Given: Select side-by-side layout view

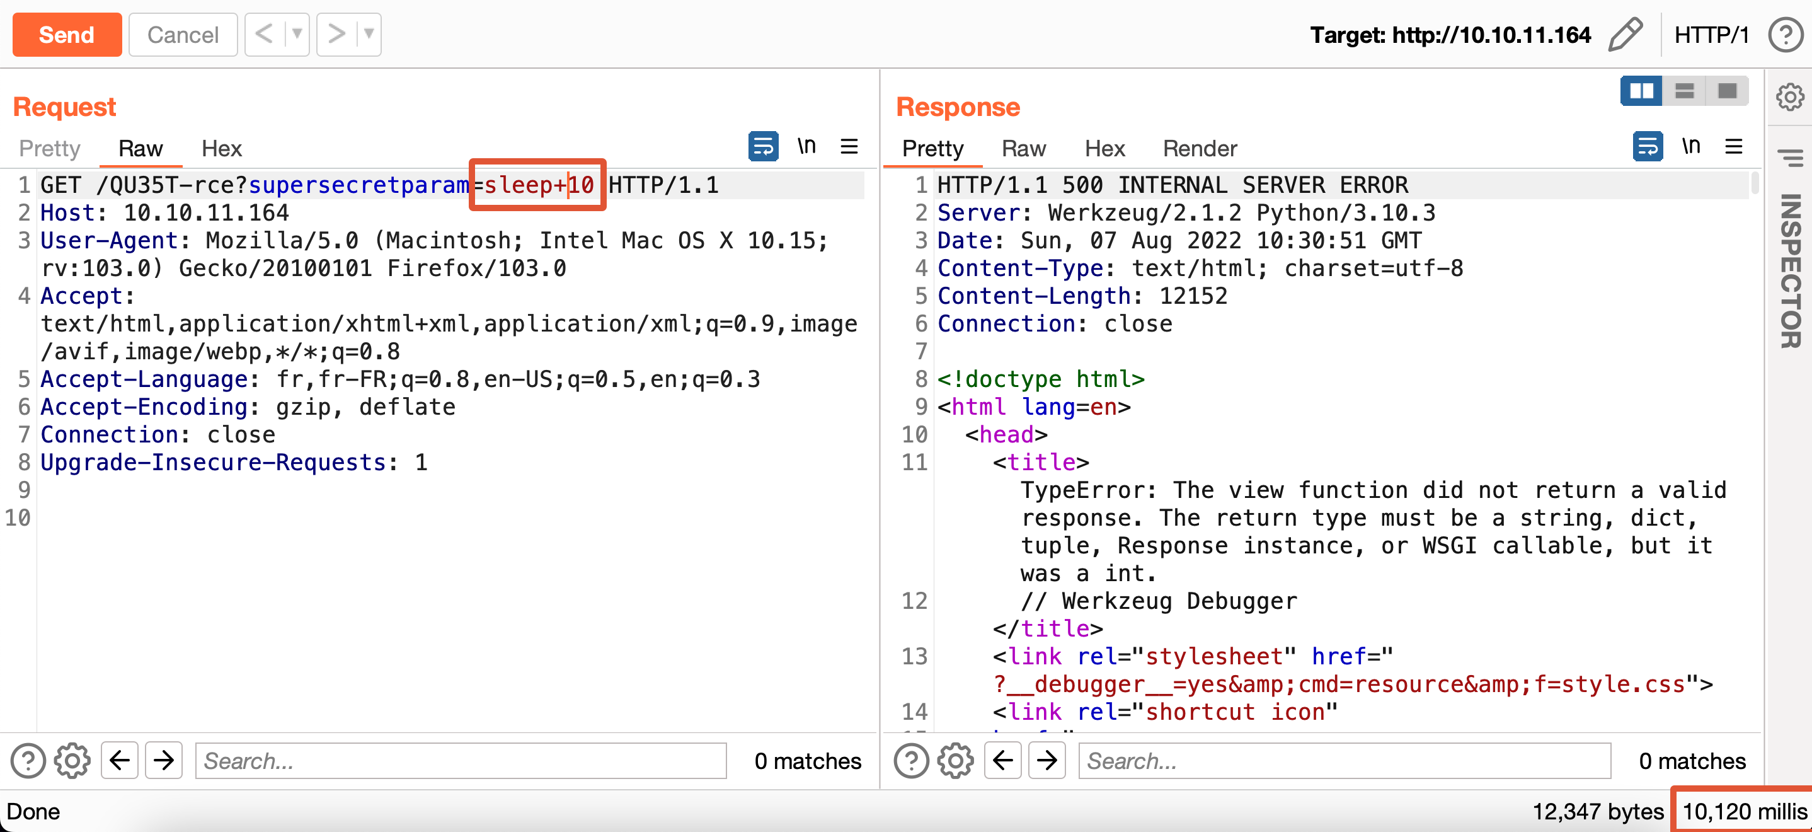Looking at the screenshot, I should coord(1641,91).
